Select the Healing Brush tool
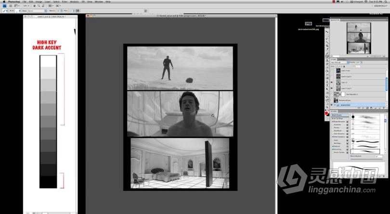Screen dimensions: 390x214 (327, 53)
